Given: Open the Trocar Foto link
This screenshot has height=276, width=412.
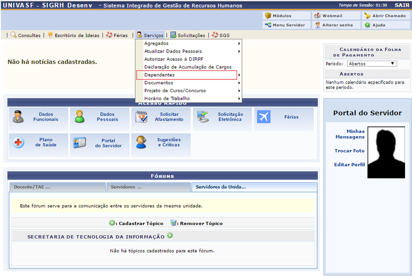Looking at the screenshot, I should tap(349, 151).
